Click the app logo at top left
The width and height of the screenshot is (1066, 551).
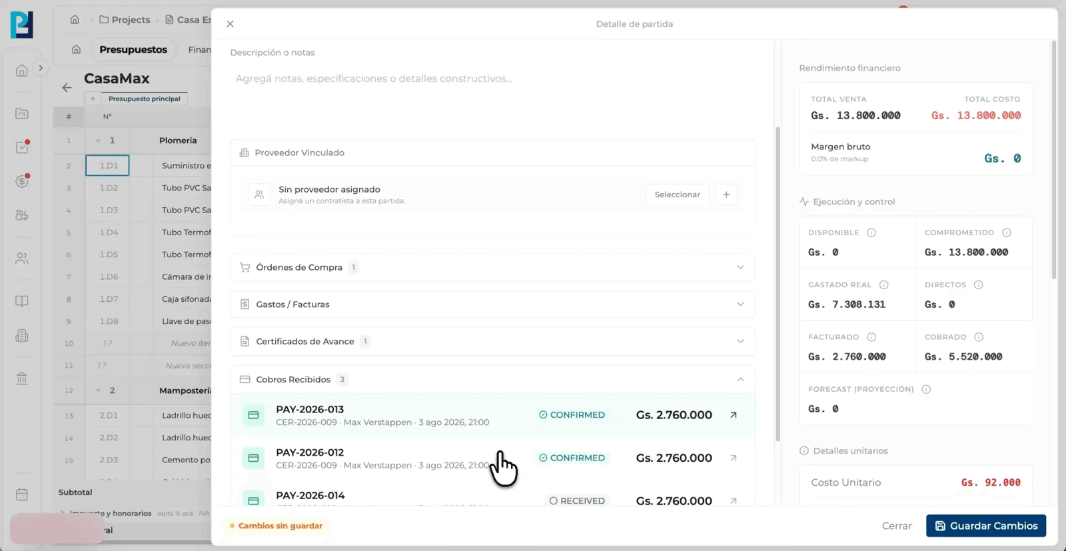click(21, 25)
